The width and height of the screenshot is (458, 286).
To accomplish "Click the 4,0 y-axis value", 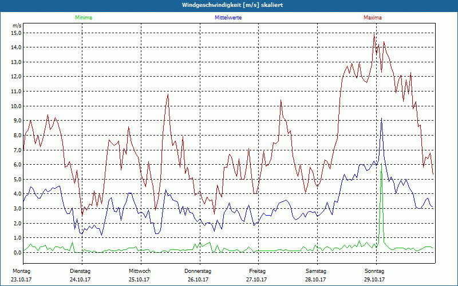I will click(18, 194).
